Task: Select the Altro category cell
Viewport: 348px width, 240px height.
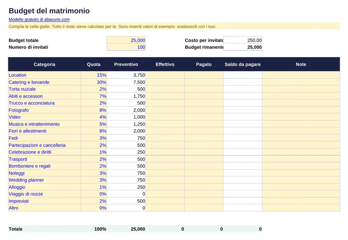Action: (x=45, y=208)
